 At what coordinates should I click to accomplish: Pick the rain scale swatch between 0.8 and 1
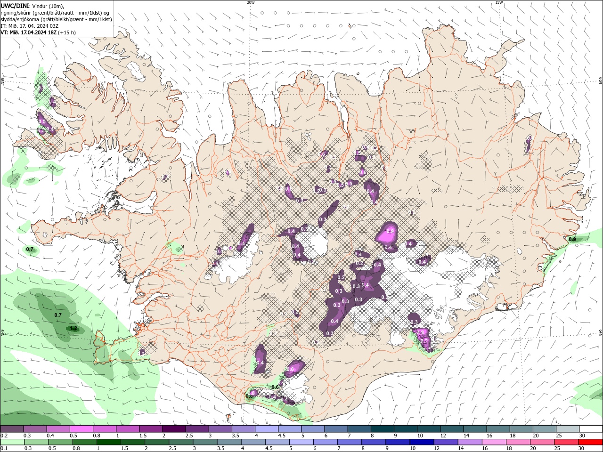tap(84, 442)
